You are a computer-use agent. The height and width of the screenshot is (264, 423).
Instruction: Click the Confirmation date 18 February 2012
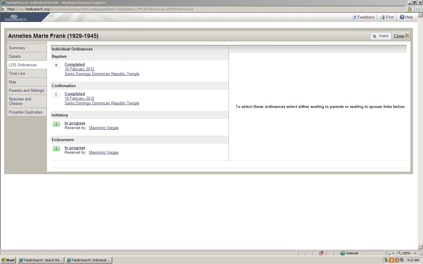[x=79, y=98]
